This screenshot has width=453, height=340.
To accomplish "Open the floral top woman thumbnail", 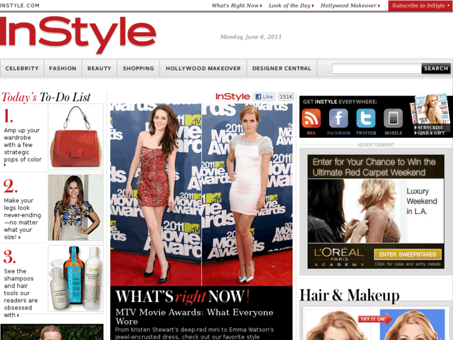I will pos(75,208).
